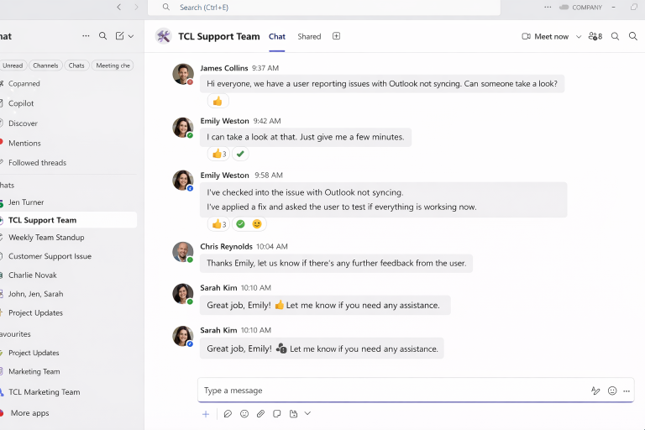Click the smiley emoji icon in bottom toolbar
The width and height of the screenshot is (645, 430).
[244, 413]
